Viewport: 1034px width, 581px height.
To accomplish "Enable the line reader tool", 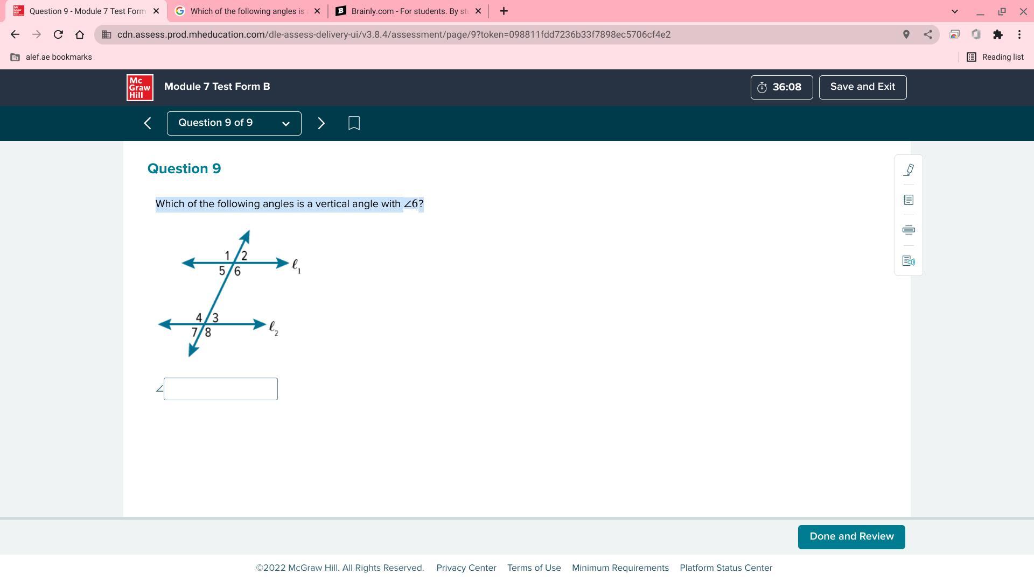I will point(909,230).
